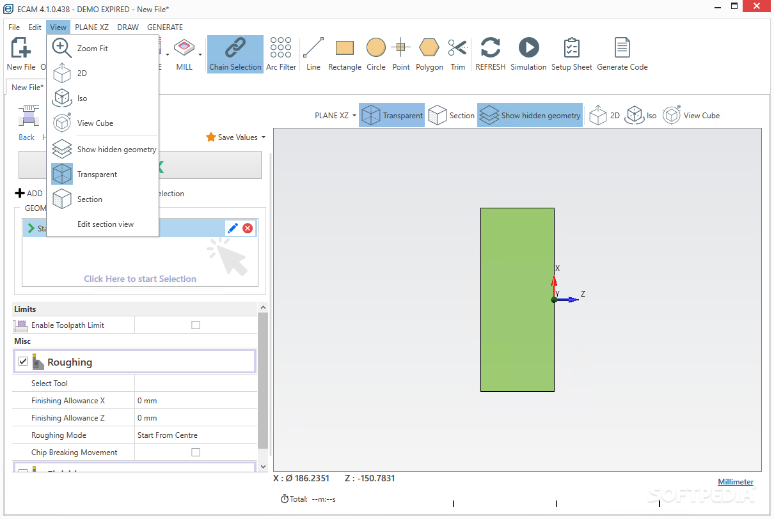The image size is (774, 519).
Task: Click the Limits group header
Action: 134,309
